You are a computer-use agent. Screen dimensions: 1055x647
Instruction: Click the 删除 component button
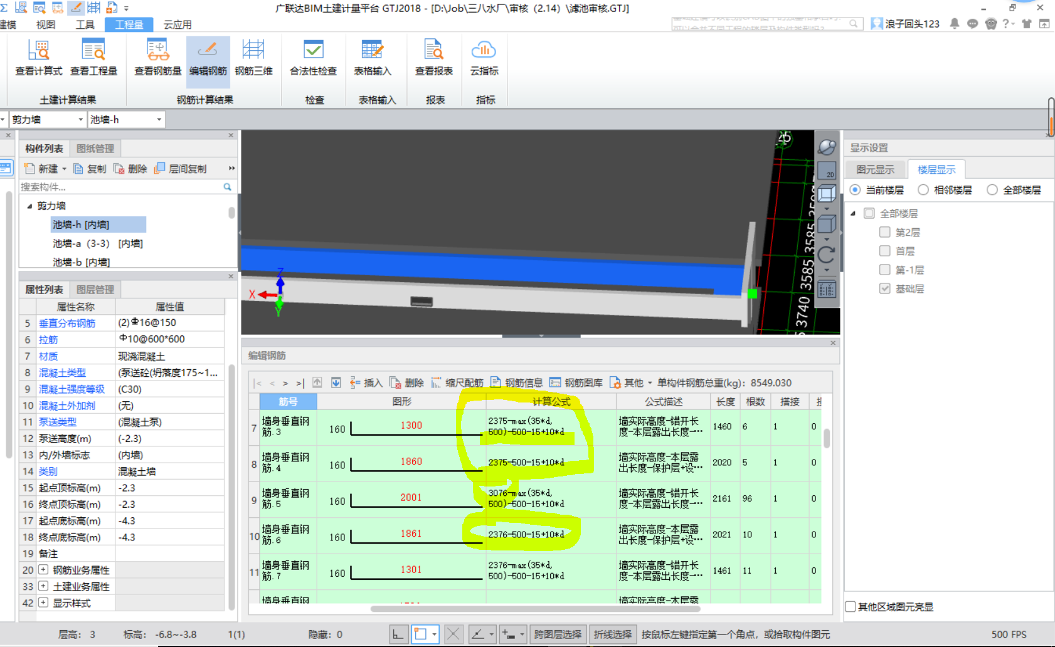pyautogui.click(x=130, y=169)
